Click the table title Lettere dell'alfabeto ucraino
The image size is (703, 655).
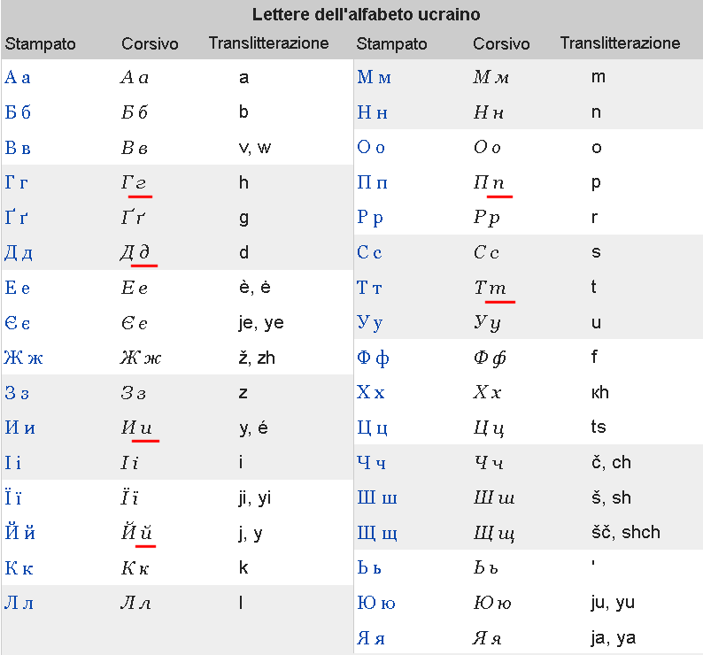[367, 15]
